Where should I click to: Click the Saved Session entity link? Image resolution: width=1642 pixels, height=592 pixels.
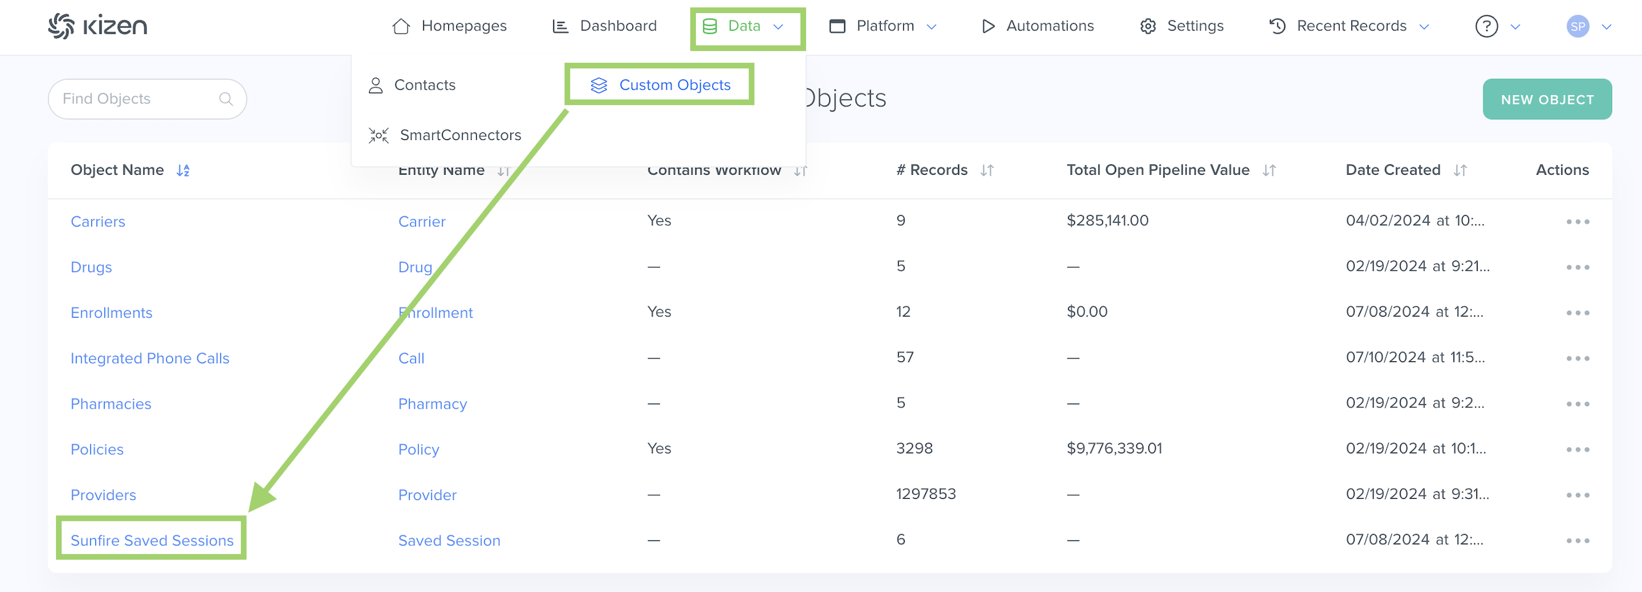point(449,540)
